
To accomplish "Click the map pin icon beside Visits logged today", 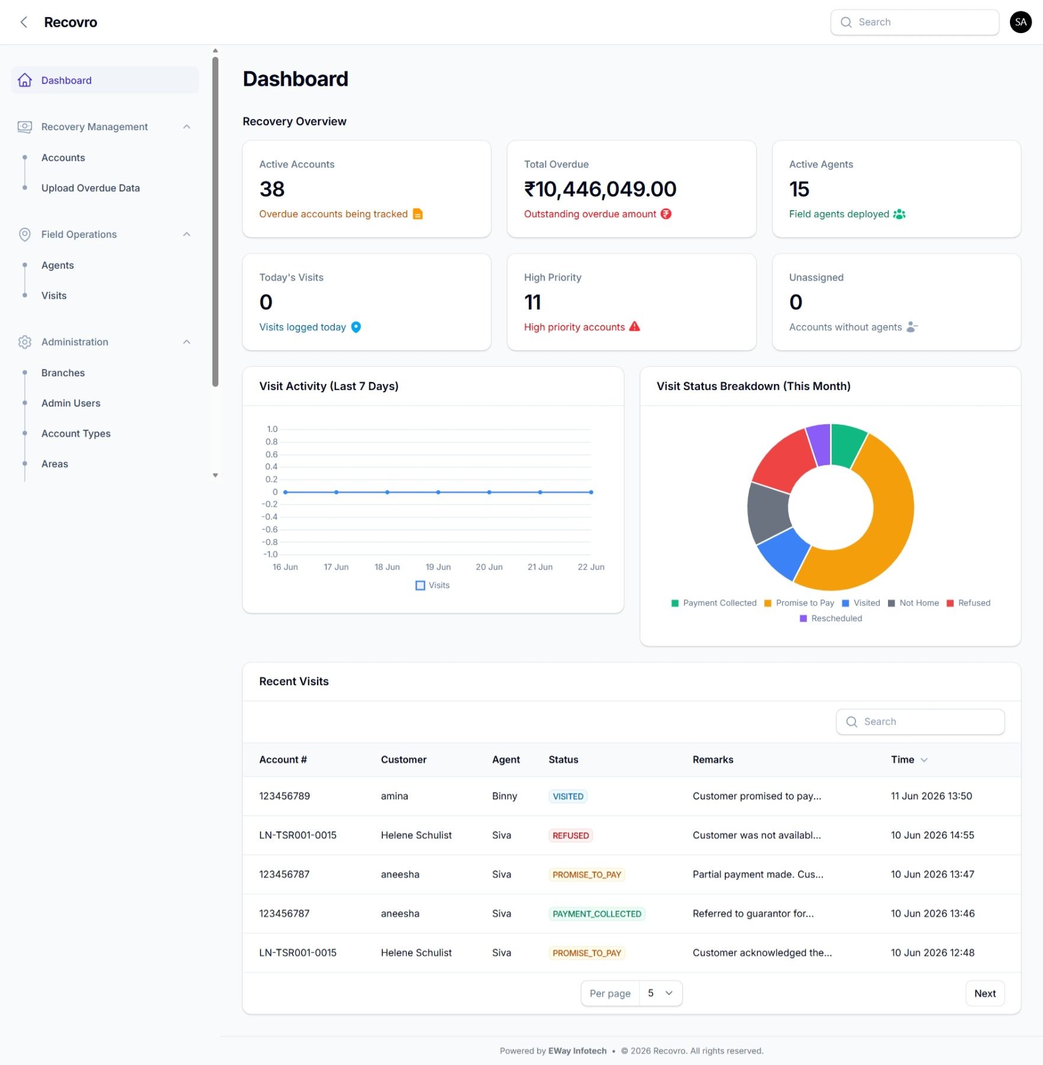I will tap(356, 327).
